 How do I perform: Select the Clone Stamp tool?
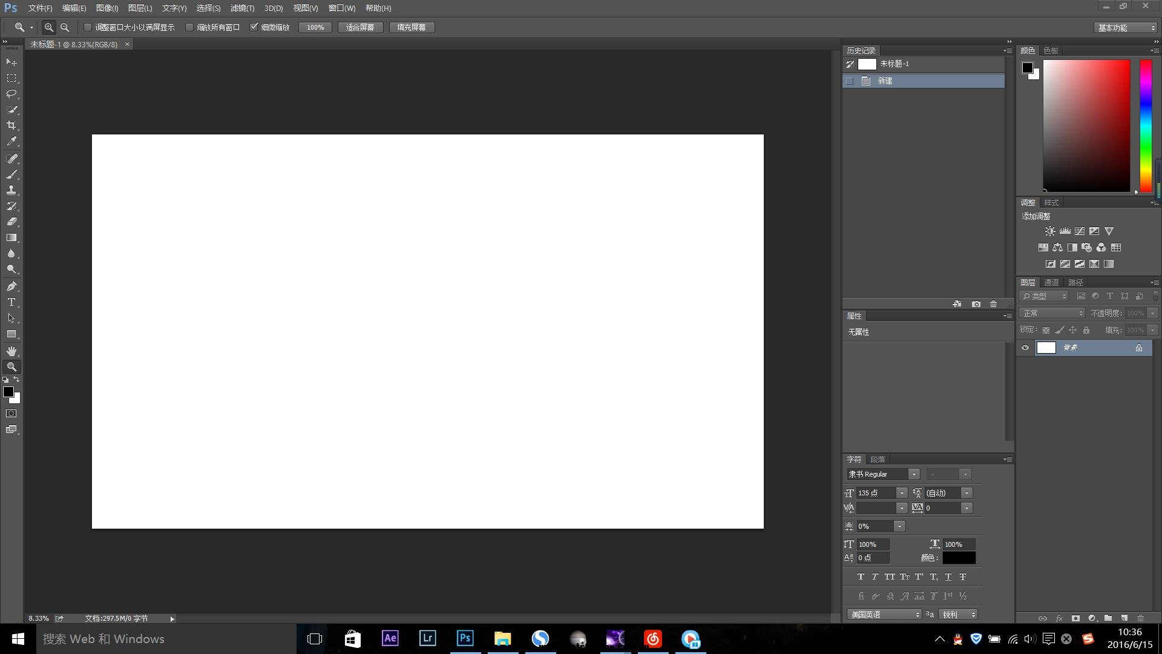11,190
